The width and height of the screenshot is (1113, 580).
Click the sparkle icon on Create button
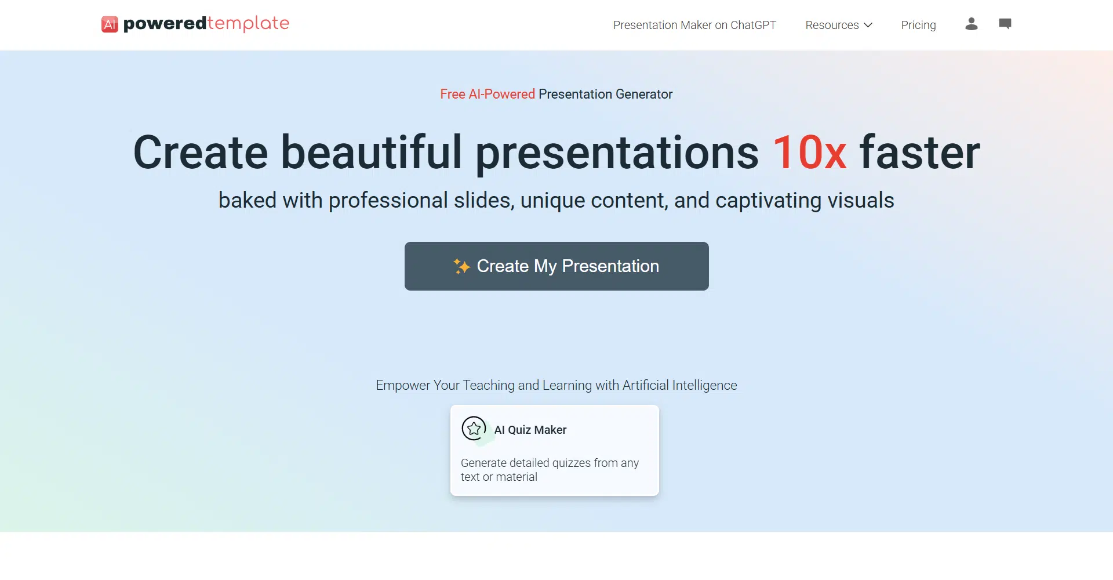pos(461,266)
